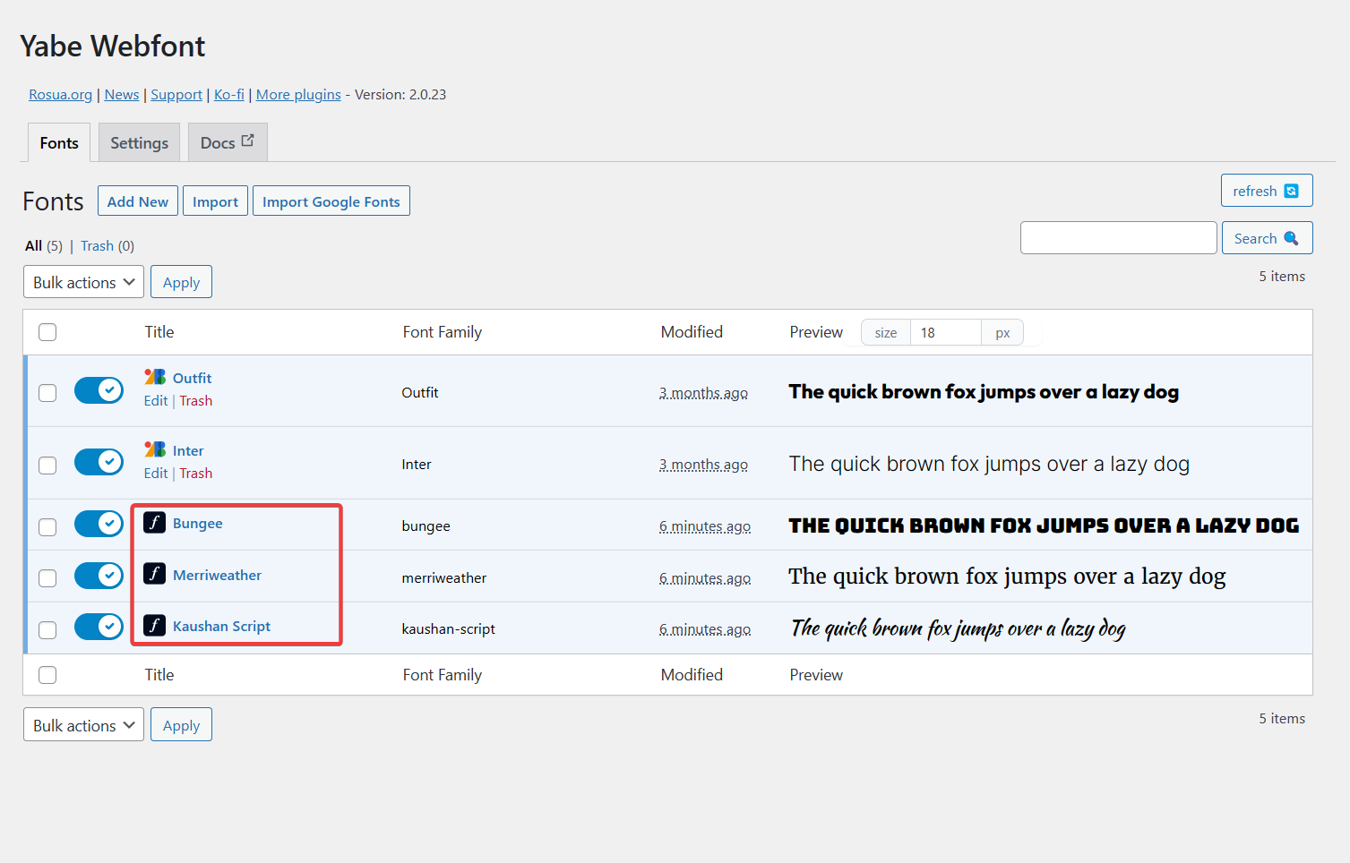Click the refresh icon in refresh button
The height and width of the screenshot is (863, 1350).
[1291, 191]
